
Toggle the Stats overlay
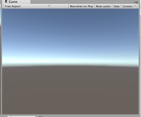pos(117,6)
